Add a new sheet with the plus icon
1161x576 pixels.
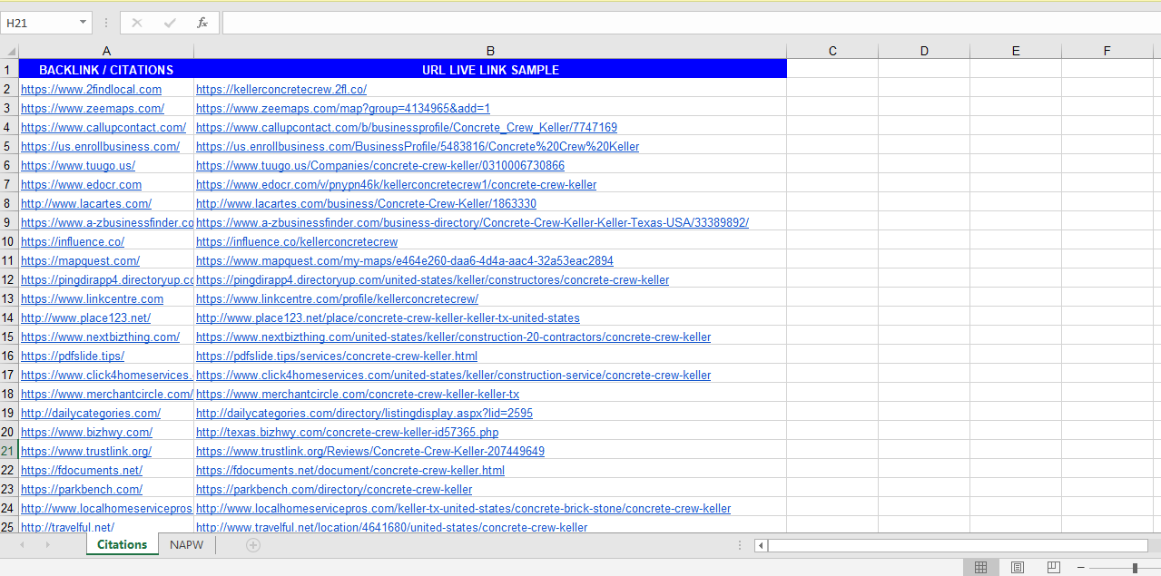pos(253,545)
